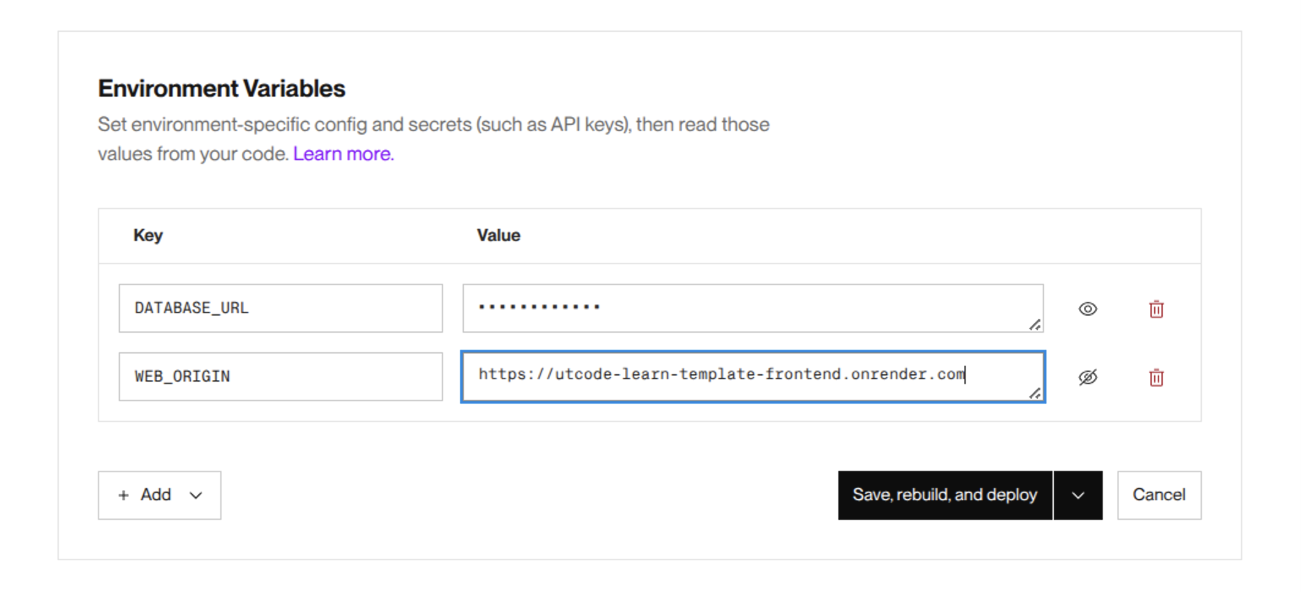Click the resize handle of WEB_ORIGIN value box
This screenshot has width=1301, height=592.
[1035, 393]
